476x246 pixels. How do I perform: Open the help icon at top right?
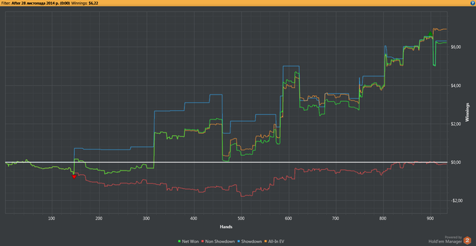pos(473,3)
